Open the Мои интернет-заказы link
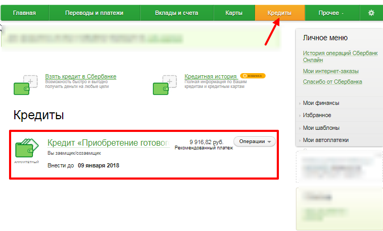 point(331,71)
